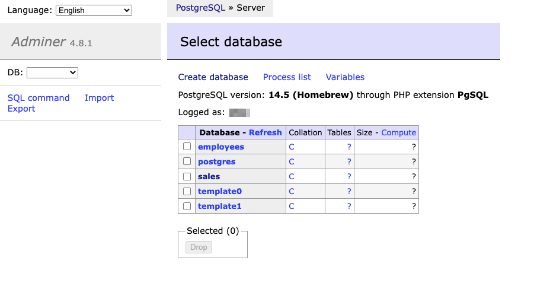Show table count for template0
The height and width of the screenshot is (292, 534).
(x=349, y=191)
